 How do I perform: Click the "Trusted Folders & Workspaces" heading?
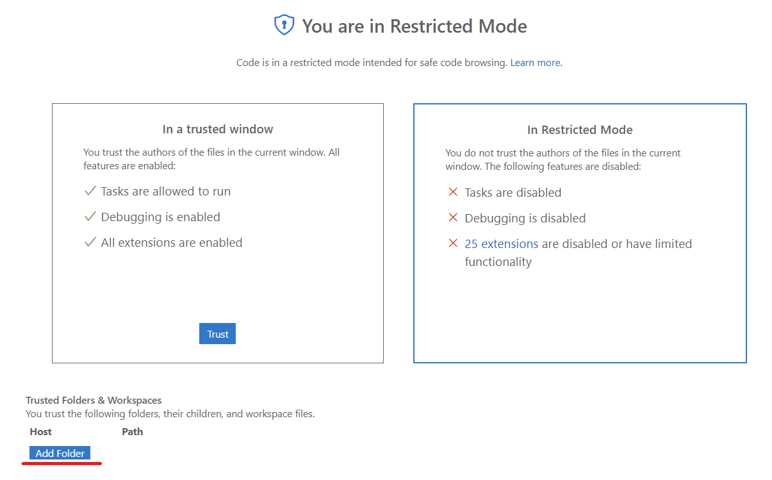[94, 401]
